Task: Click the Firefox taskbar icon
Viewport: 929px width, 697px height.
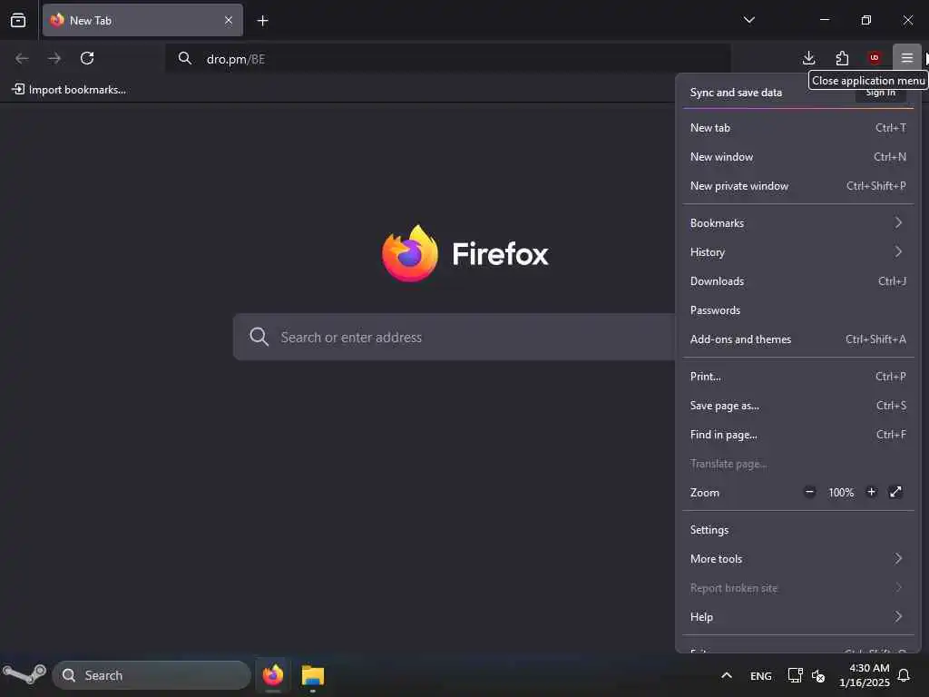Action: click(x=273, y=675)
